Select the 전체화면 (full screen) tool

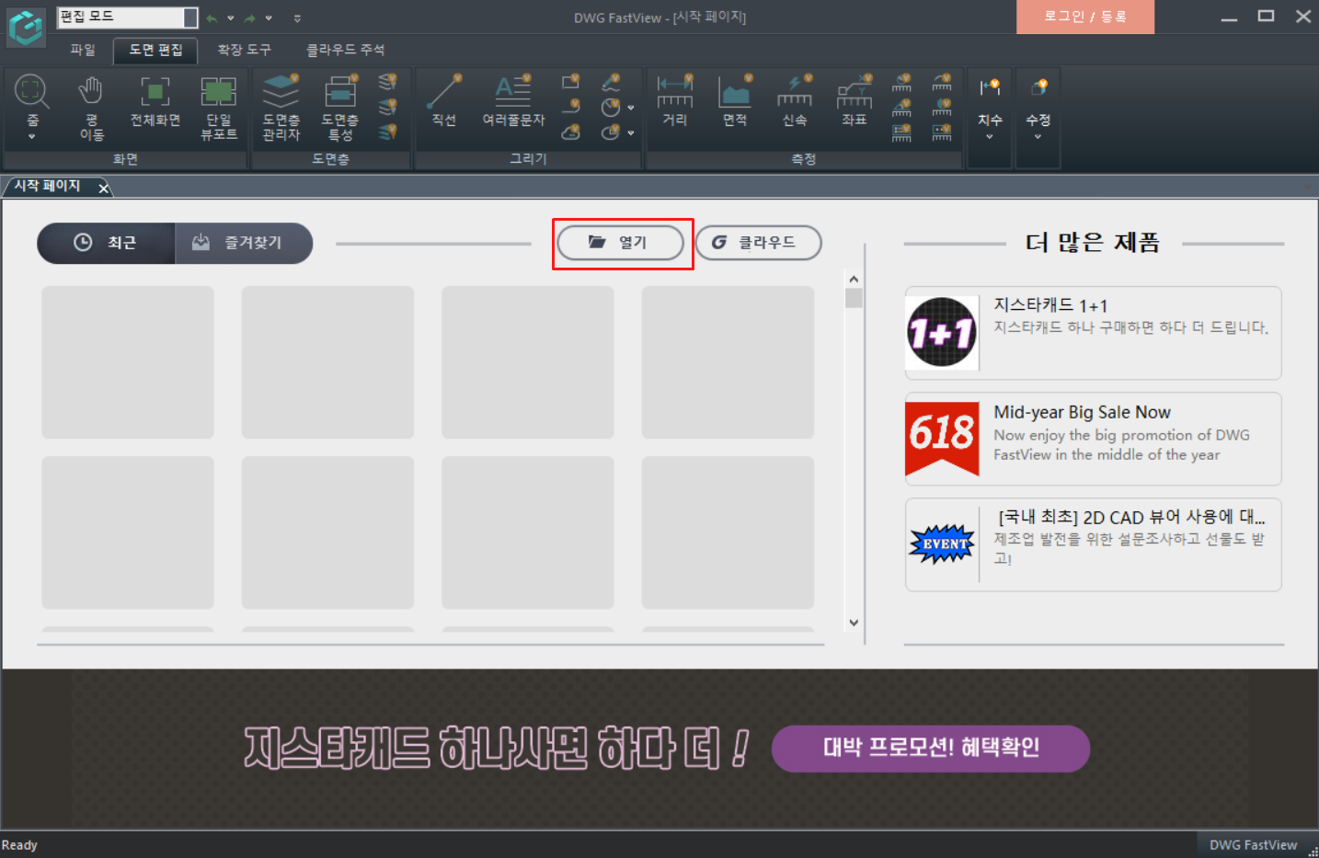(155, 101)
